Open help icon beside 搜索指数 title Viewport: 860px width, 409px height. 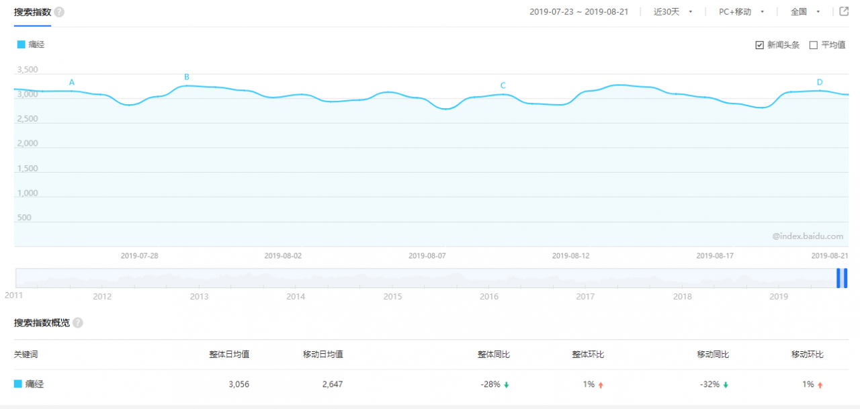[x=59, y=12]
